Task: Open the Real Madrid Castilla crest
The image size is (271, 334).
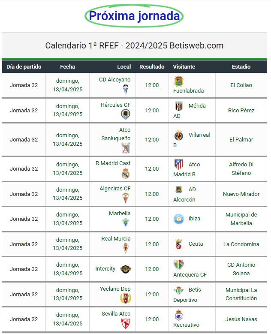Action: pos(126,173)
